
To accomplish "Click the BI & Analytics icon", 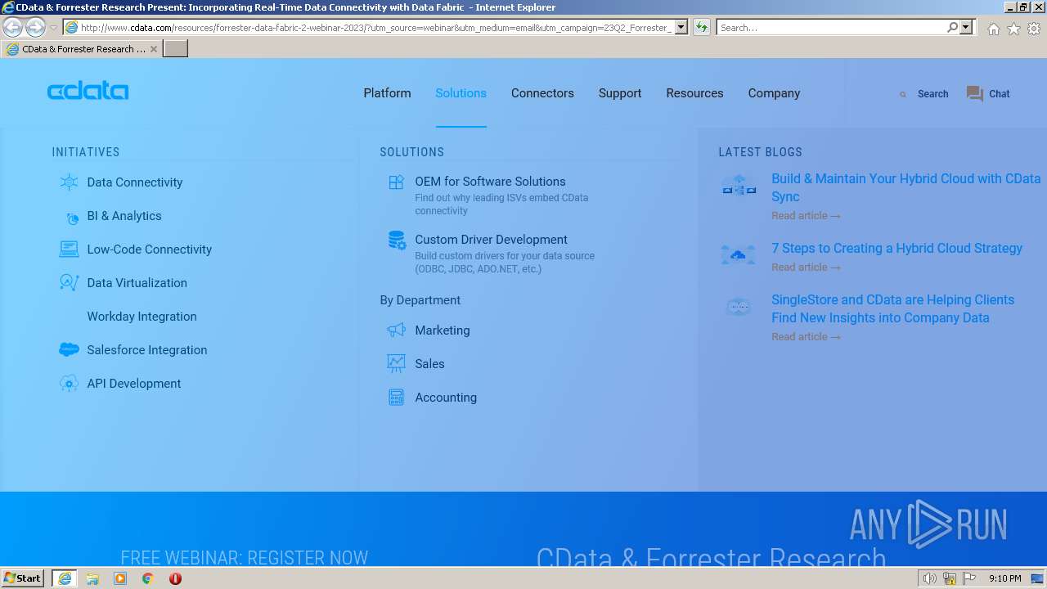I will click(x=72, y=218).
